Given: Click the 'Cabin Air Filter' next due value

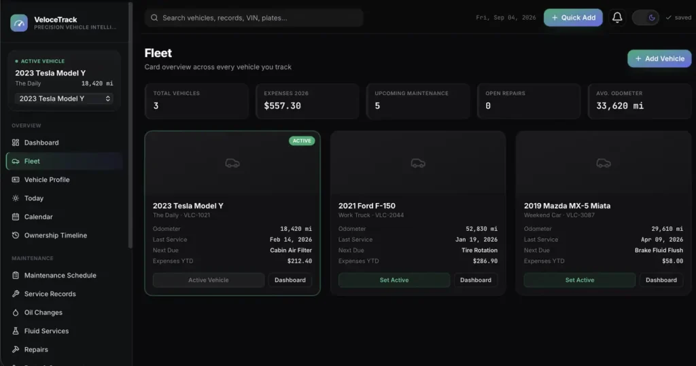Looking at the screenshot, I should pos(291,250).
